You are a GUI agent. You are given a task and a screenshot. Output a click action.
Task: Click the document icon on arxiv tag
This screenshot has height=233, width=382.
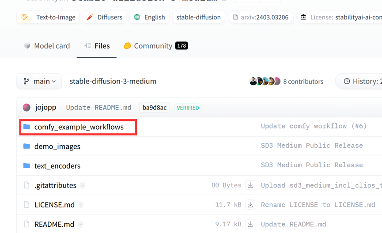[235, 17]
